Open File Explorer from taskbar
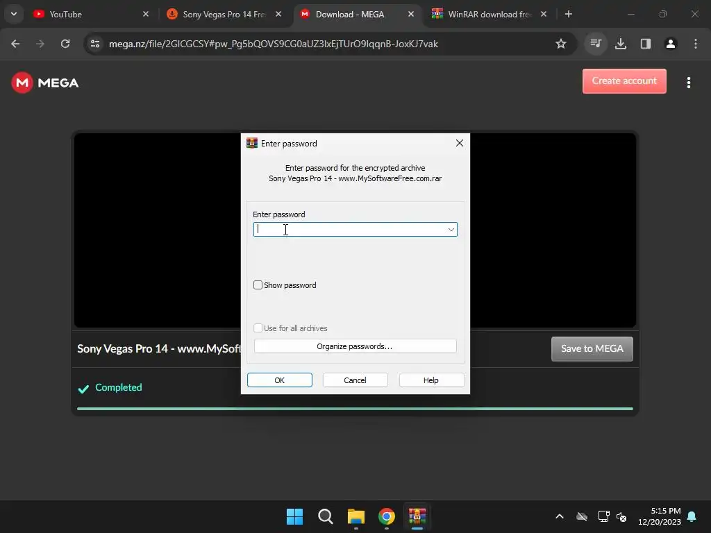Viewport: 711px width, 533px height. pyautogui.click(x=356, y=516)
